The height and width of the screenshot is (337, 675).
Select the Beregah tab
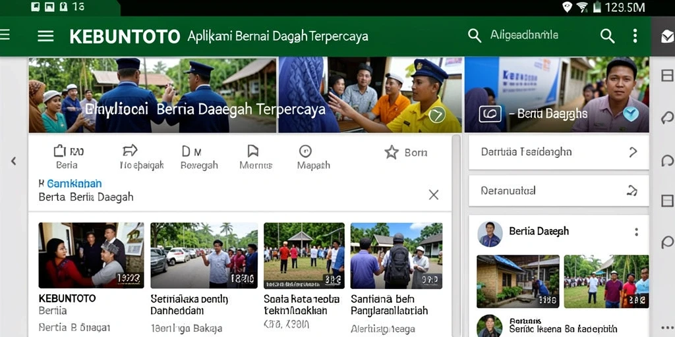coord(199,157)
